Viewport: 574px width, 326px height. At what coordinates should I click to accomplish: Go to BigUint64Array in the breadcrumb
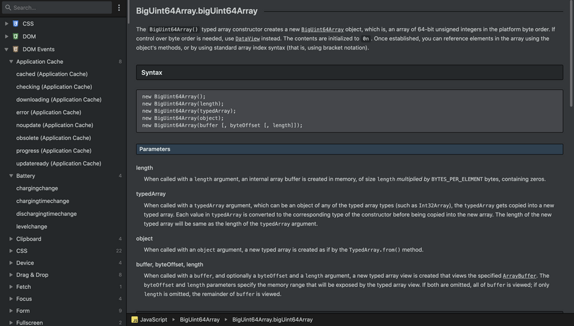pyautogui.click(x=200, y=319)
